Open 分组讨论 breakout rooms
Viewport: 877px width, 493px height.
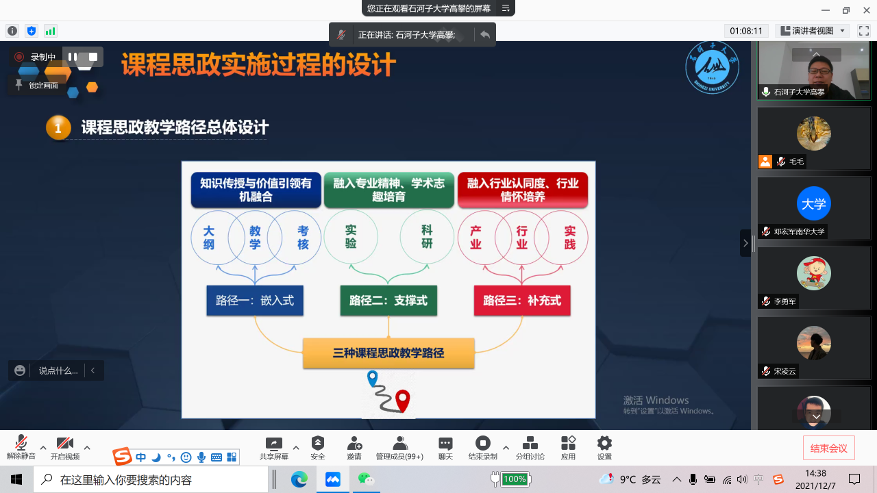click(530, 448)
